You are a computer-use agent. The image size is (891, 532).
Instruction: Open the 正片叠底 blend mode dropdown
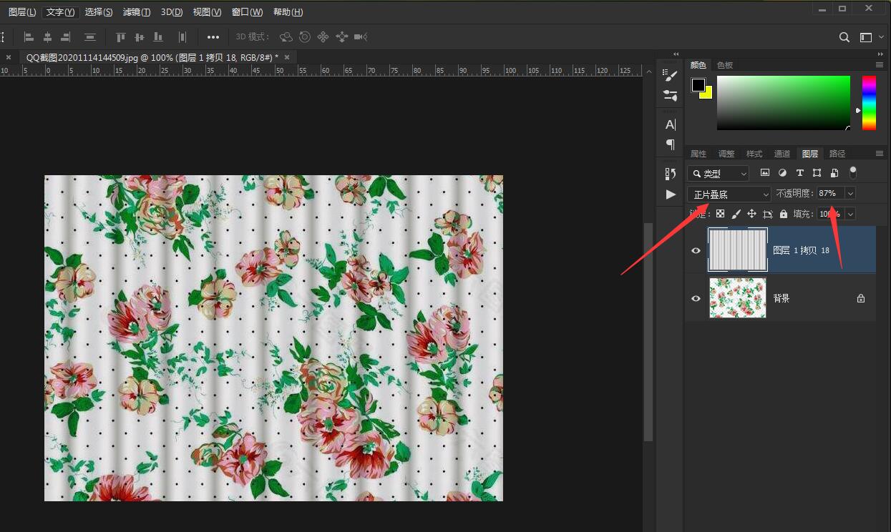729,194
